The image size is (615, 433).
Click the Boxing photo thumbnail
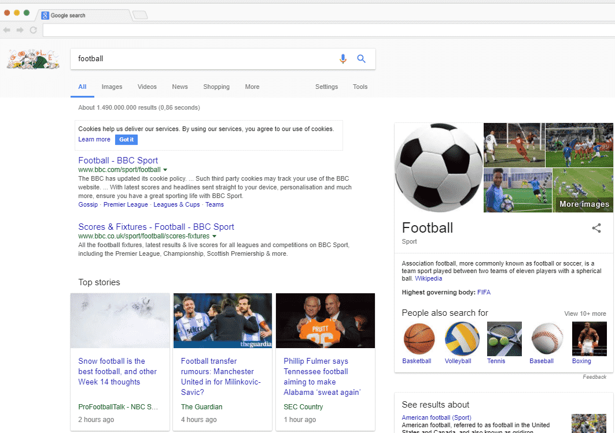(589, 339)
